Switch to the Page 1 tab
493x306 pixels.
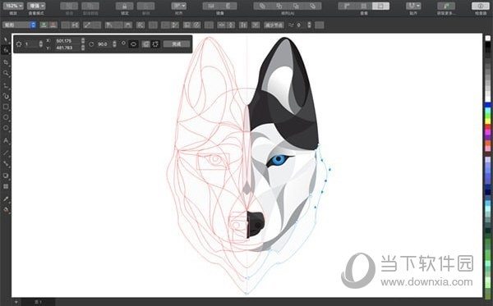tap(39, 302)
